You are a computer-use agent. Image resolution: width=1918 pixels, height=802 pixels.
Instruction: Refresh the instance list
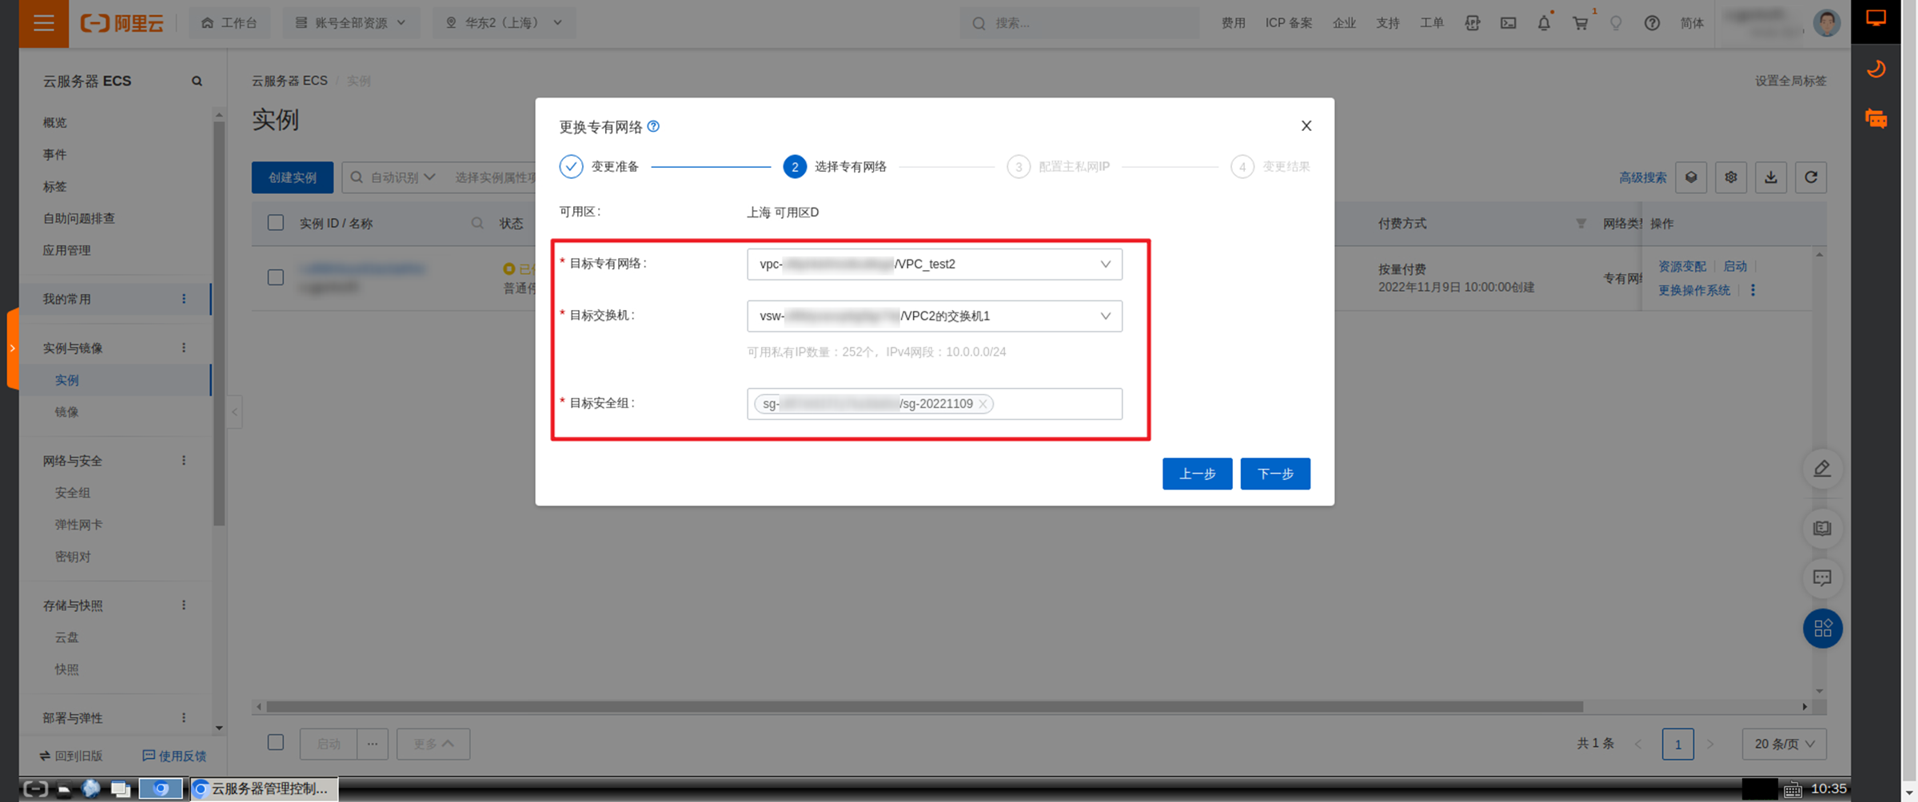pyautogui.click(x=1811, y=177)
